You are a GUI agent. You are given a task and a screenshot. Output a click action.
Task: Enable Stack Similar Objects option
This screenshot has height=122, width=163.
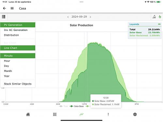[x=18, y=84]
